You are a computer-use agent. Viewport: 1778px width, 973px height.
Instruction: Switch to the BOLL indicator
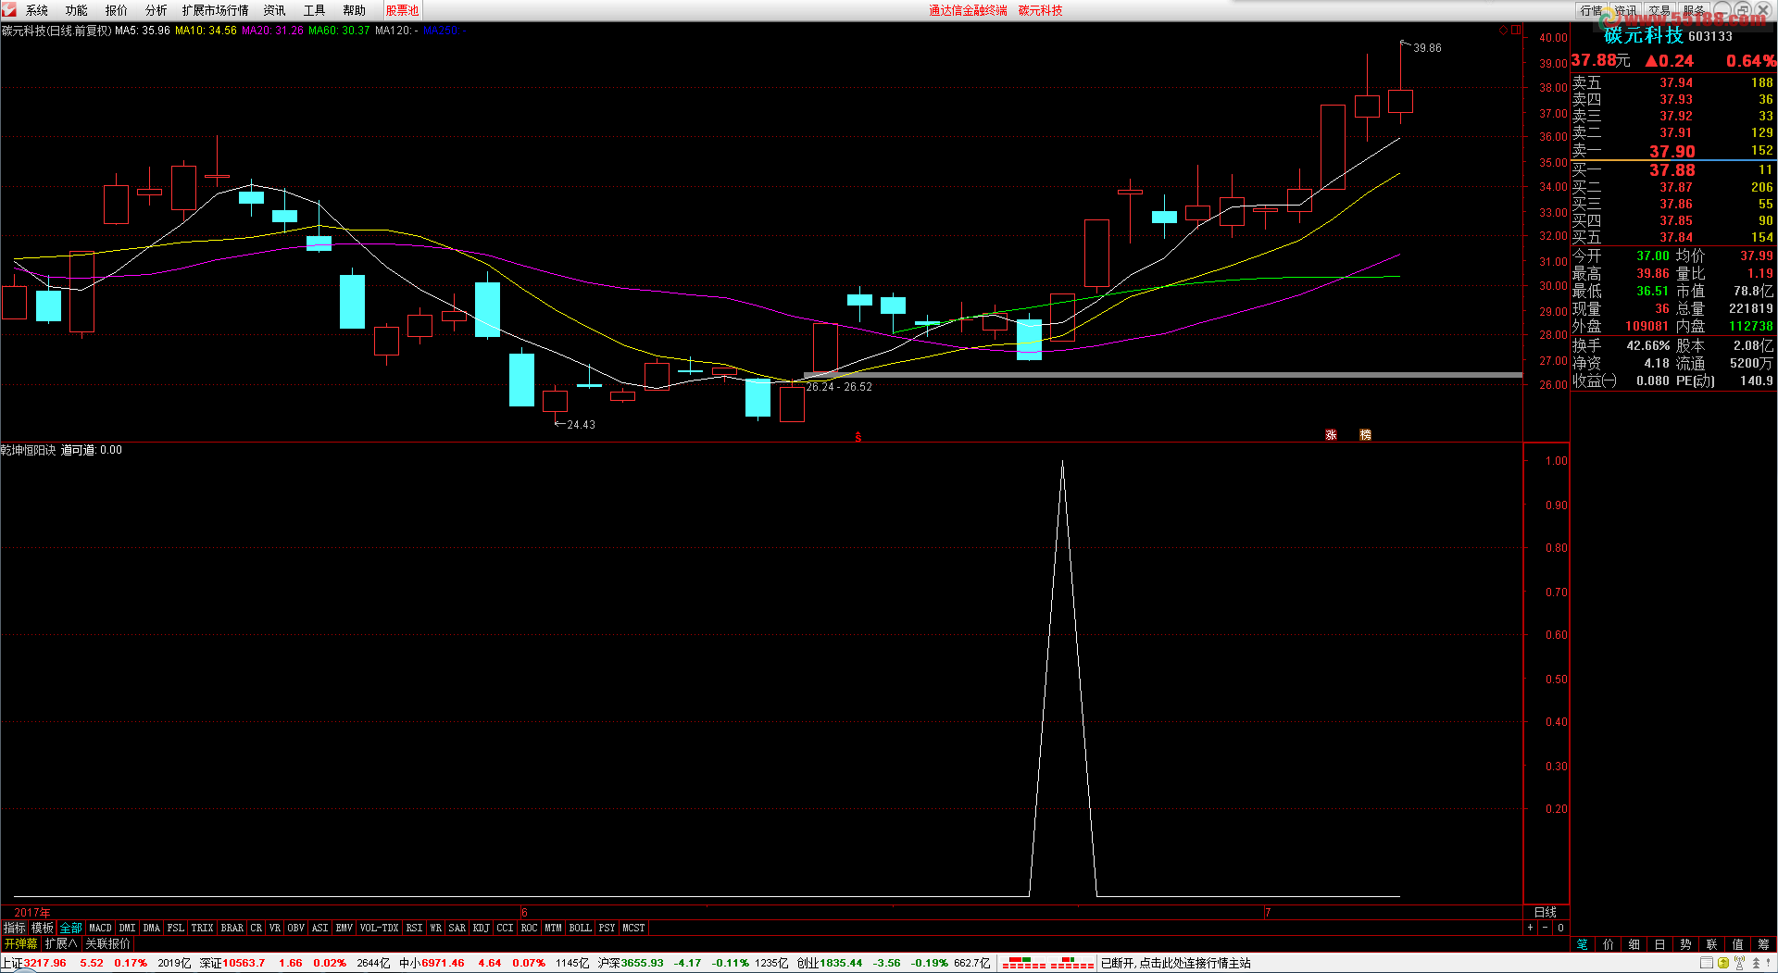(x=580, y=928)
